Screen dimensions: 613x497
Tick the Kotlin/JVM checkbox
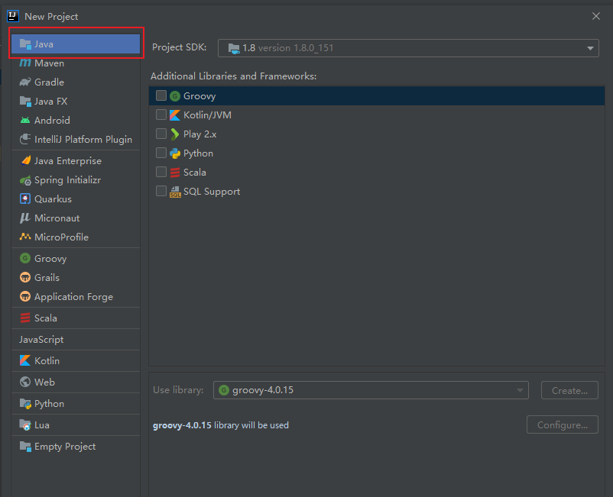(161, 115)
